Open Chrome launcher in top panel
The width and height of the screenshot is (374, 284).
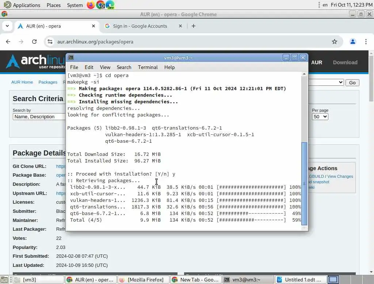(x=100, y=5)
